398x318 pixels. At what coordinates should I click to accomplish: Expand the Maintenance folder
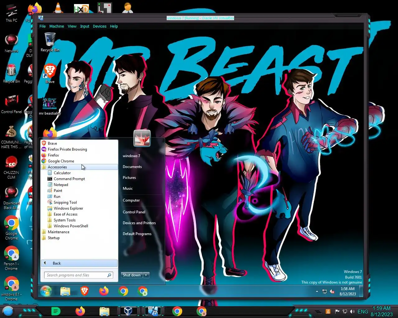click(79, 232)
